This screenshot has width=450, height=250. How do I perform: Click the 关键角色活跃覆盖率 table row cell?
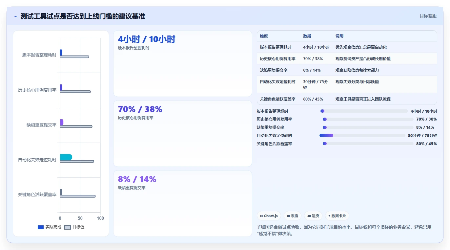pos(278,99)
